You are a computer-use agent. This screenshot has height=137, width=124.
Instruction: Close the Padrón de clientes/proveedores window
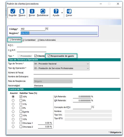[118, 4]
